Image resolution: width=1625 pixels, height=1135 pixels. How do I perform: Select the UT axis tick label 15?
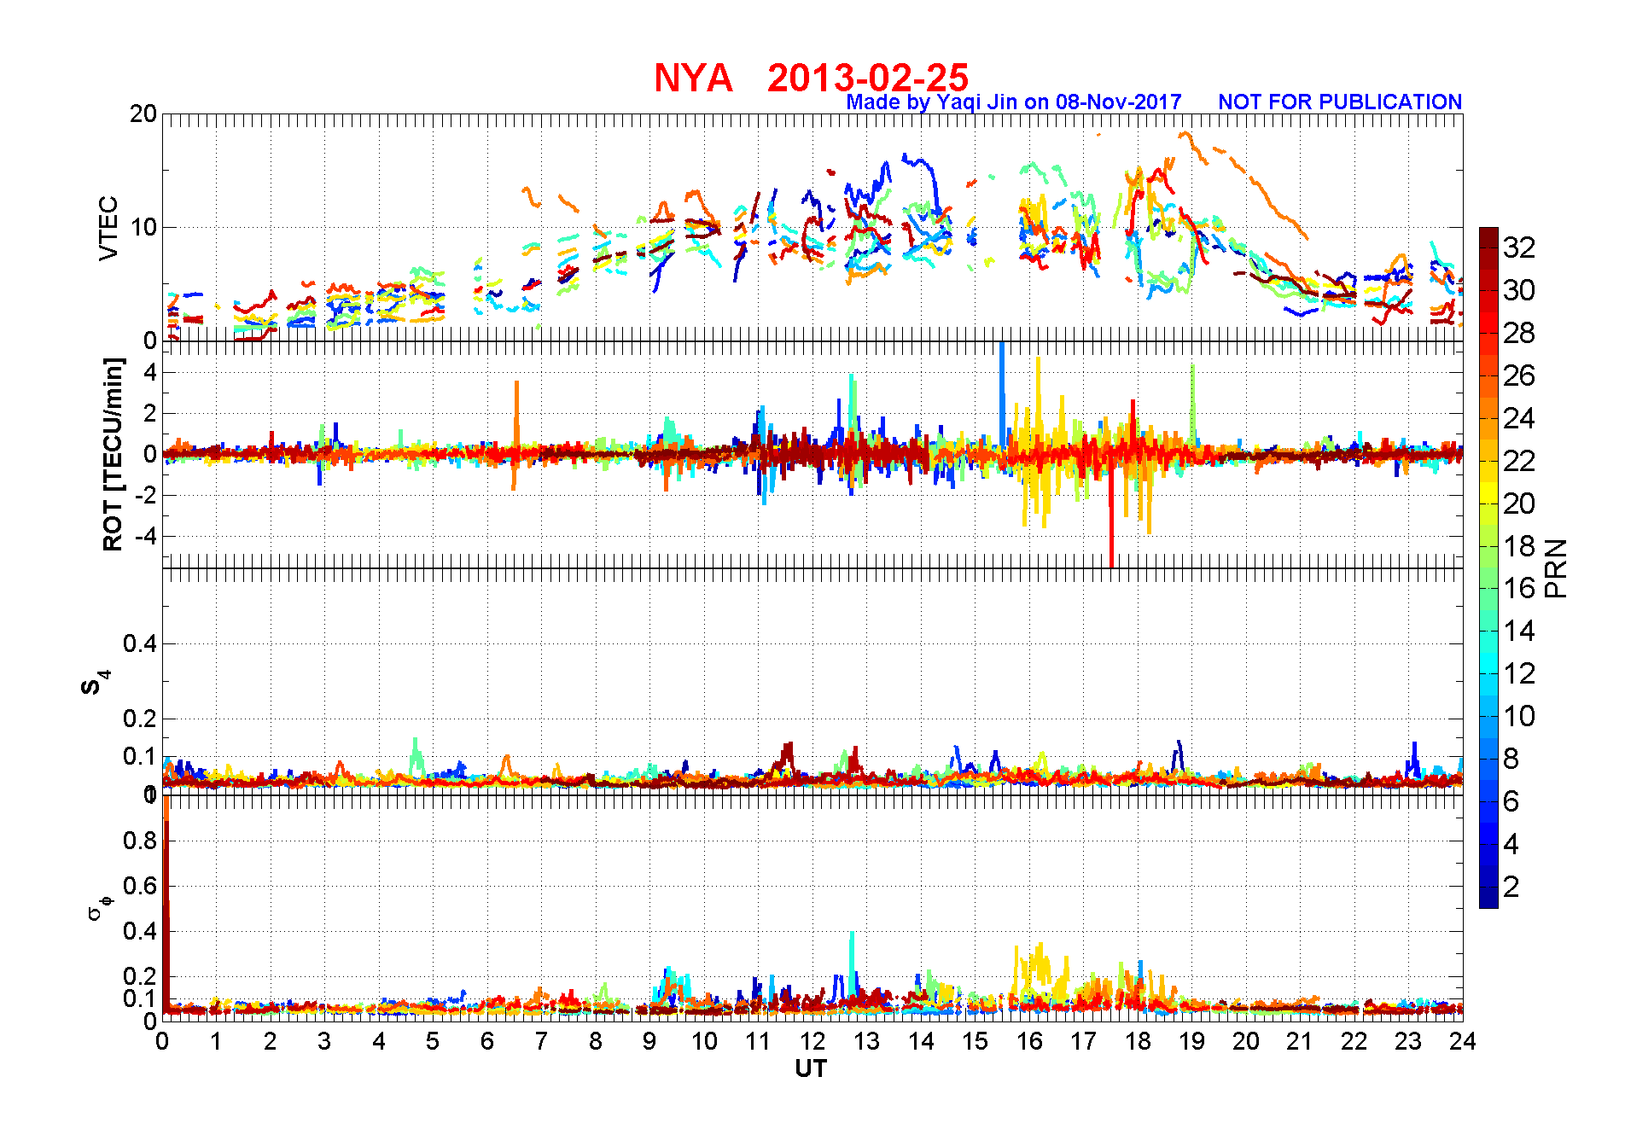[976, 1041]
